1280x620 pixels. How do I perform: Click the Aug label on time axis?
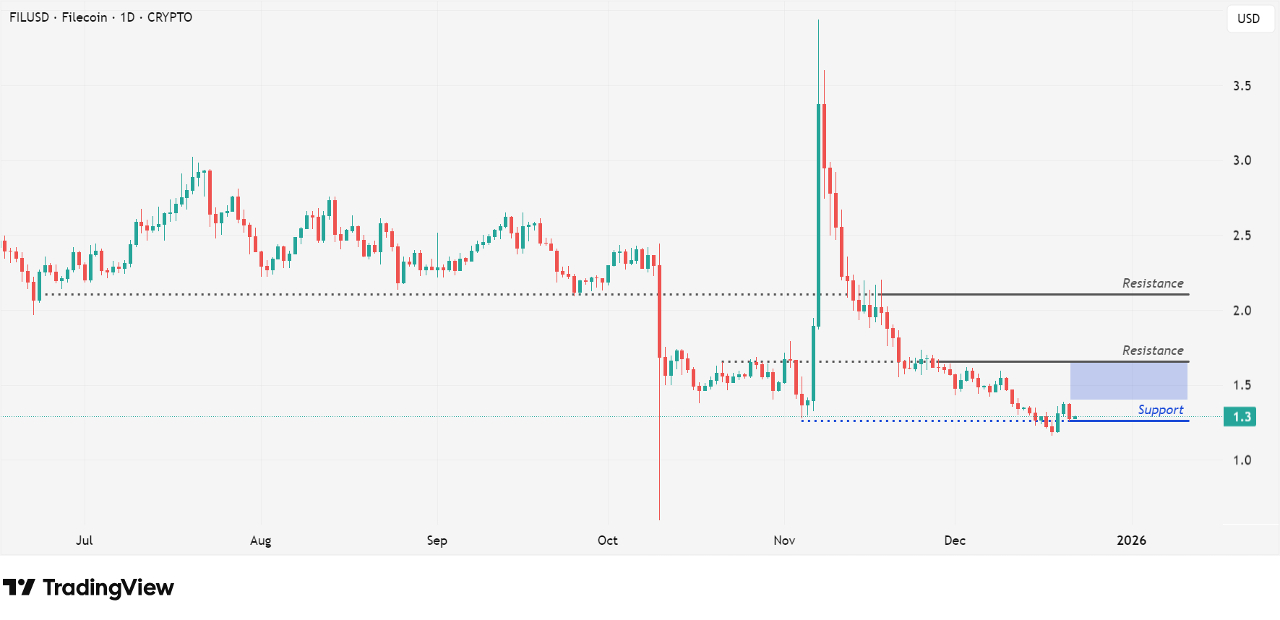[260, 541]
